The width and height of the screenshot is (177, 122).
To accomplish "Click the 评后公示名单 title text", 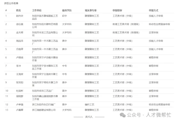I will click(x=11, y=4).
